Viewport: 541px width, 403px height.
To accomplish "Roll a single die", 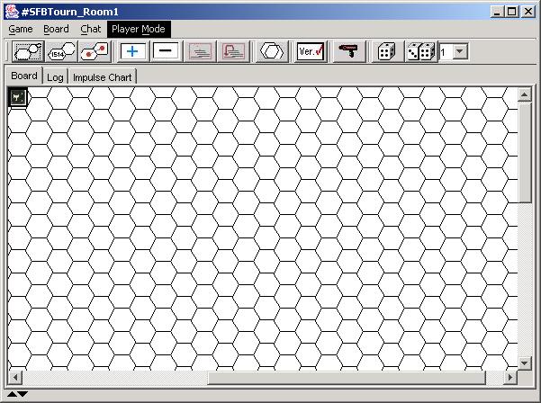I will pos(385,52).
